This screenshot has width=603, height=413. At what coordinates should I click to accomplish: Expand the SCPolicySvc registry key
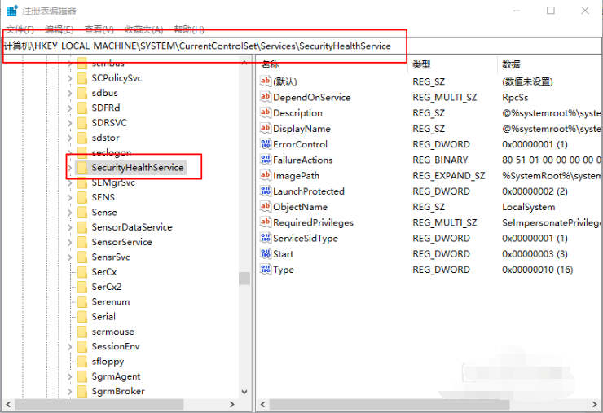coord(69,78)
